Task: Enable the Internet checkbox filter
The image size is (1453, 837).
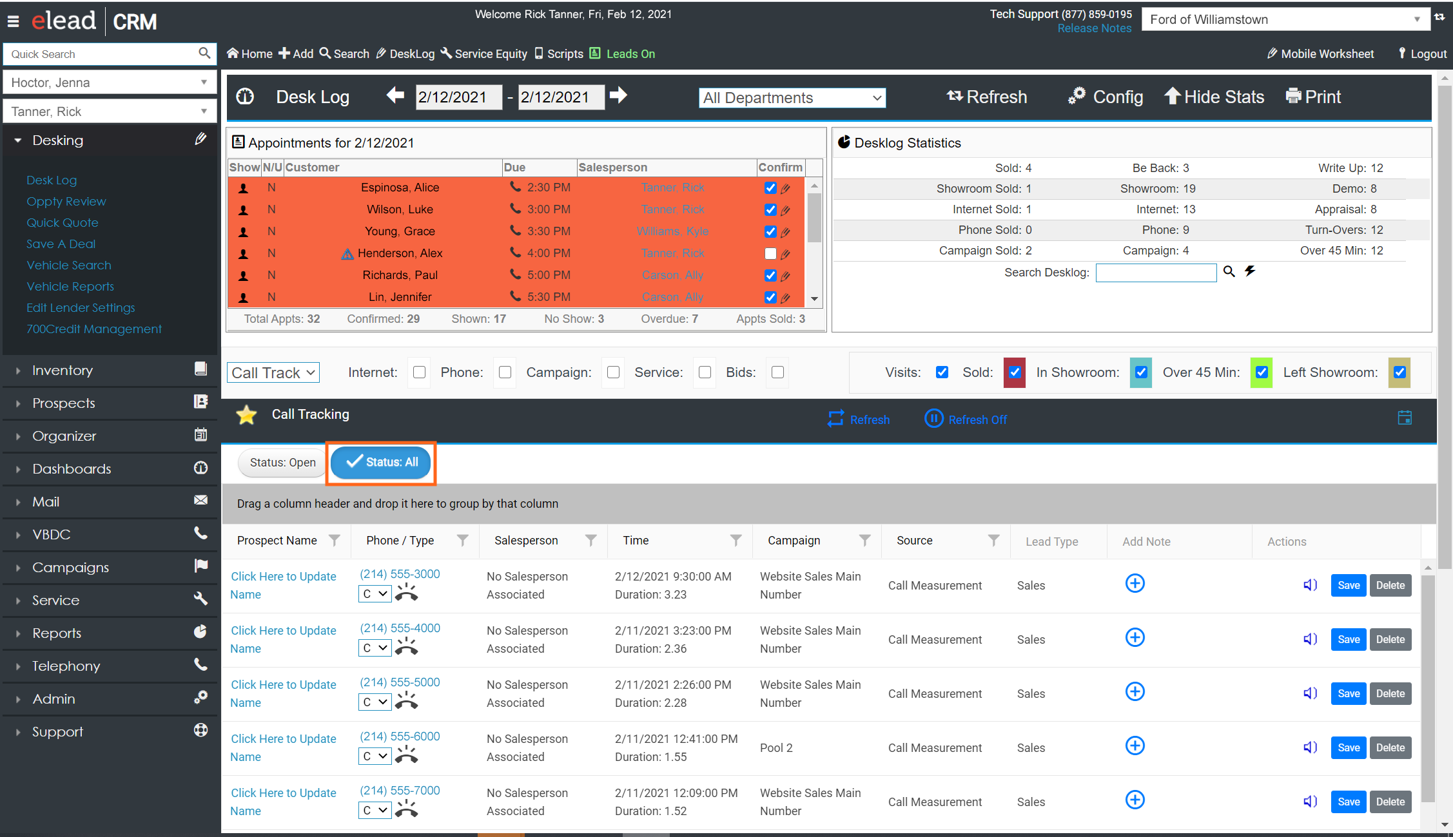Action: tap(419, 372)
